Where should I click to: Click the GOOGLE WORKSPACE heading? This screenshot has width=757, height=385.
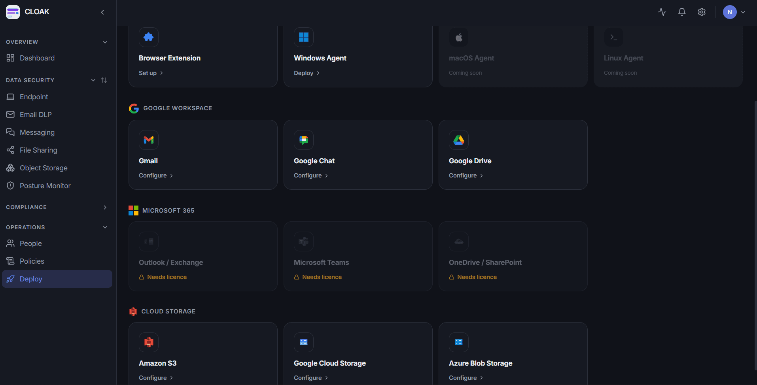[178, 108]
